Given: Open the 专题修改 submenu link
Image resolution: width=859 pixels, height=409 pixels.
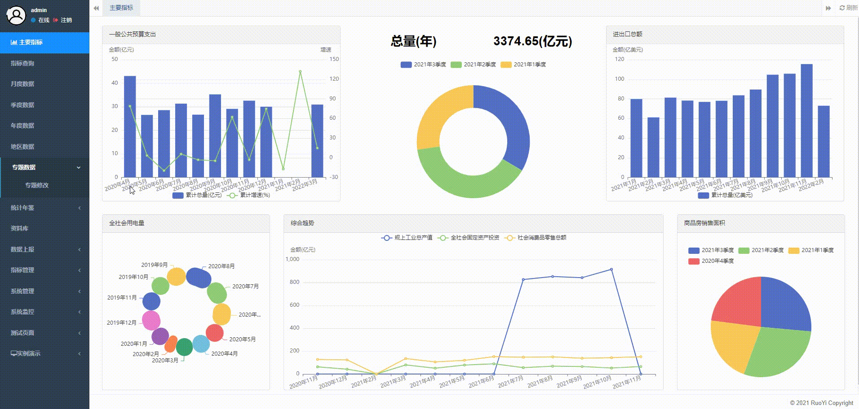Looking at the screenshot, I should tap(37, 185).
